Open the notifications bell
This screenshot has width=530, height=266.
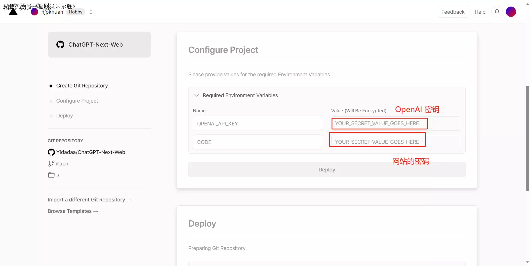pos(497,12)
